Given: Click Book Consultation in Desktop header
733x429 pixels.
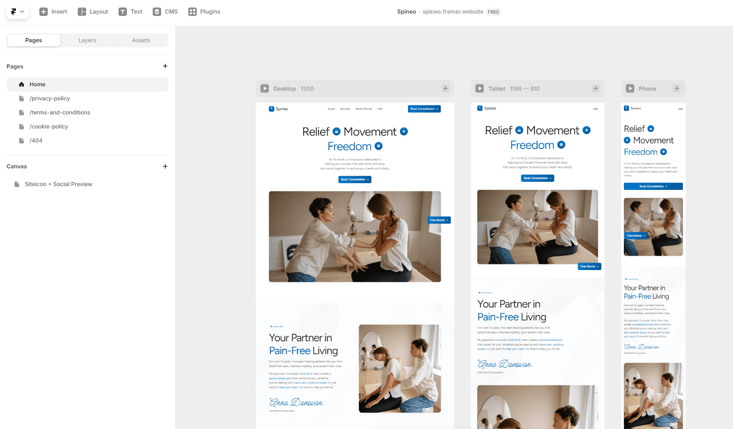Looking at the screenshot, I should pos(424,109).
